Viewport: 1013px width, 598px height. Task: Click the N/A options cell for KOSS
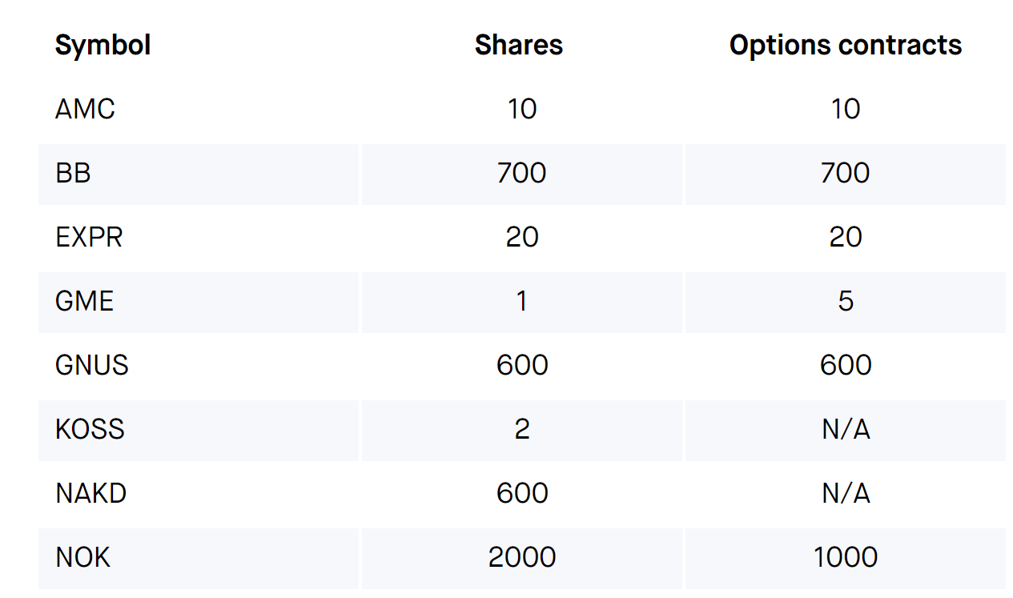pos(846,429)
